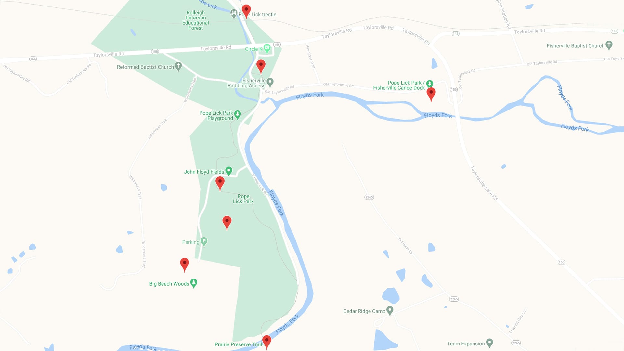Select Rolleigh Peterson Educational Forest label

coord(196,20)
